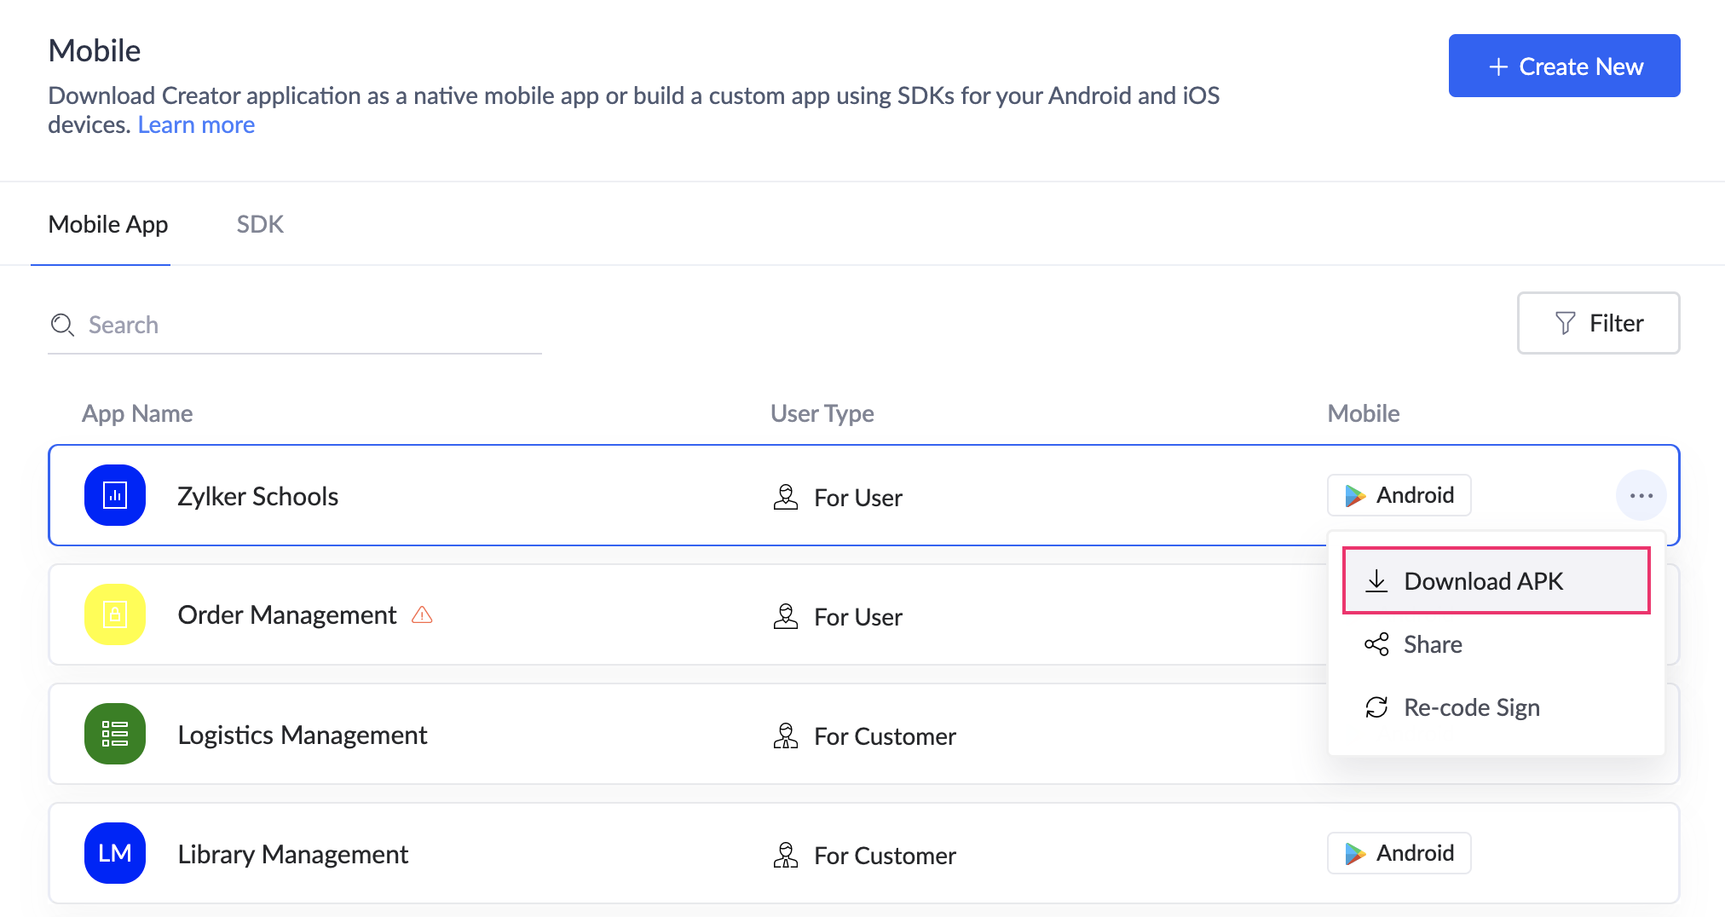Open the Filter options
The width and height of the screenshot is (1725, 917).
click(x=1598, y=323)
